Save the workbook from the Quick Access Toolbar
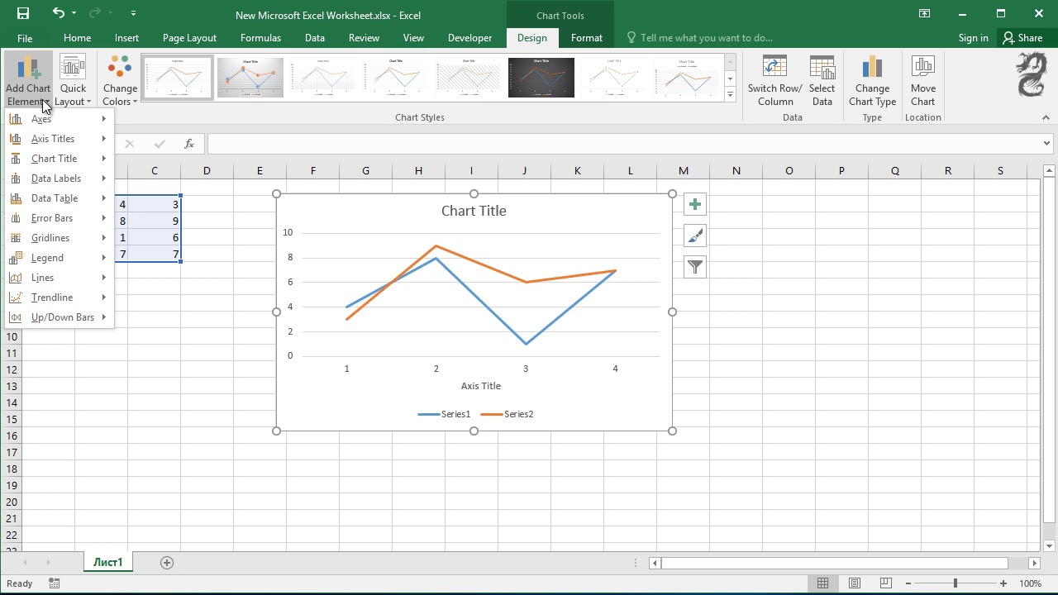Screen dimensions: 1058x595 click(22, 13)
